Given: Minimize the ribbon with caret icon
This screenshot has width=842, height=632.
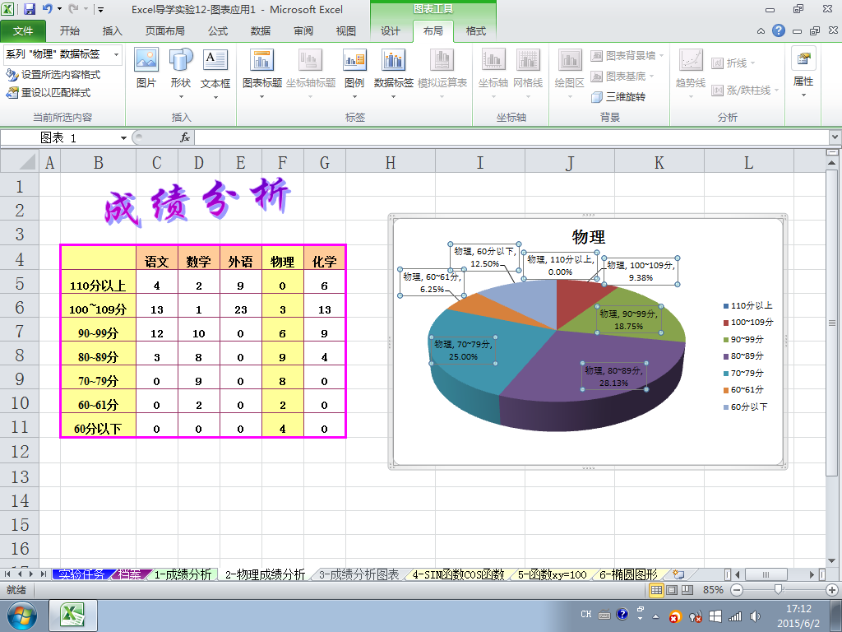Looking at the screenshot, I should [x=761, y=31].
